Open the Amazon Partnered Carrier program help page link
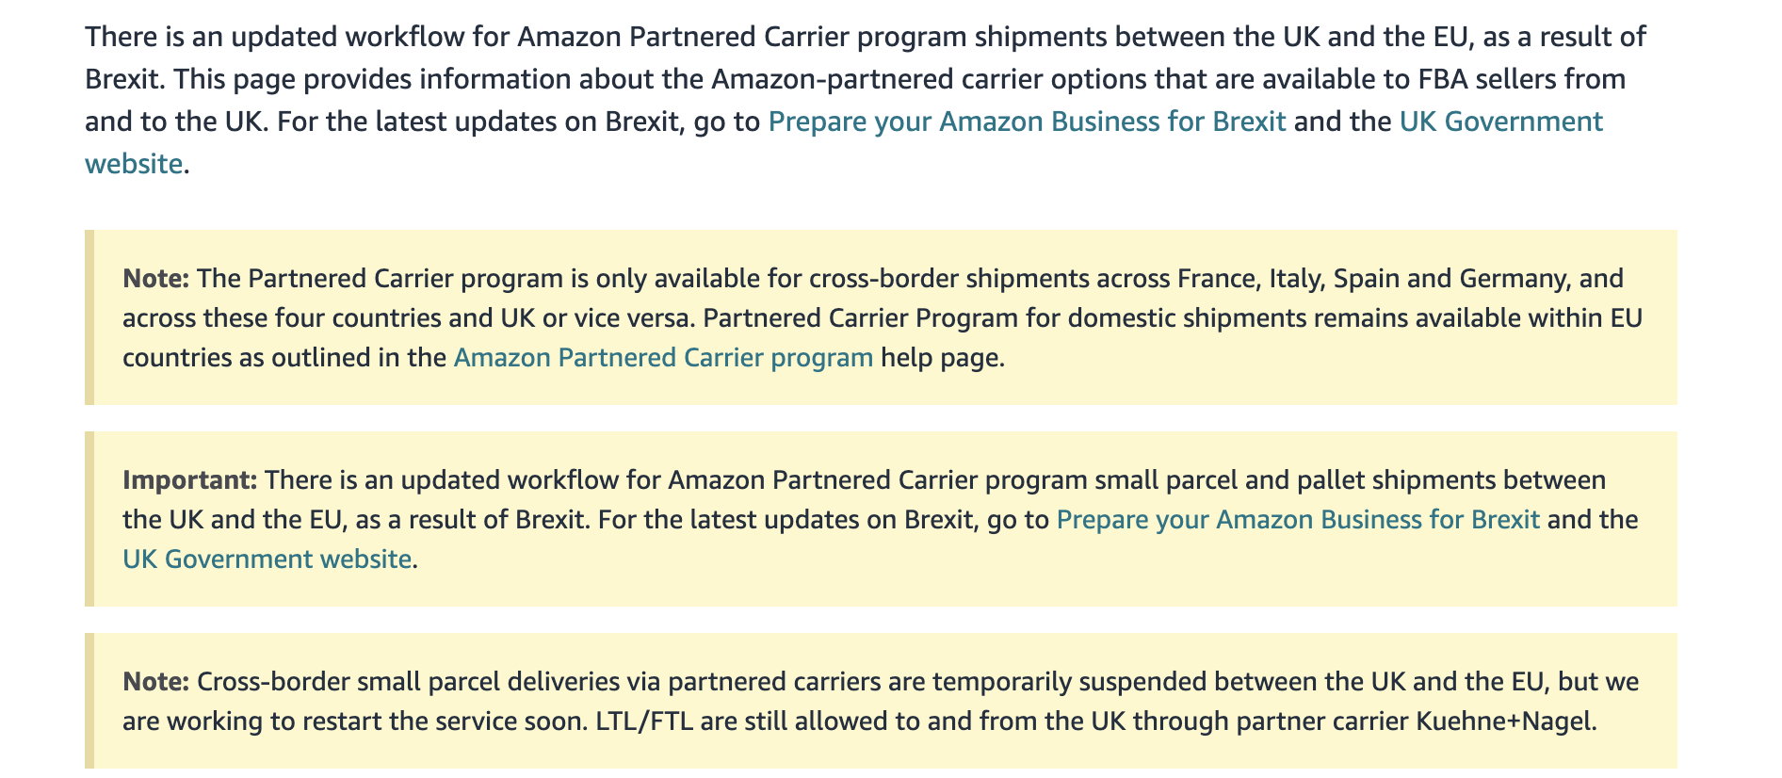 [663, 358]
